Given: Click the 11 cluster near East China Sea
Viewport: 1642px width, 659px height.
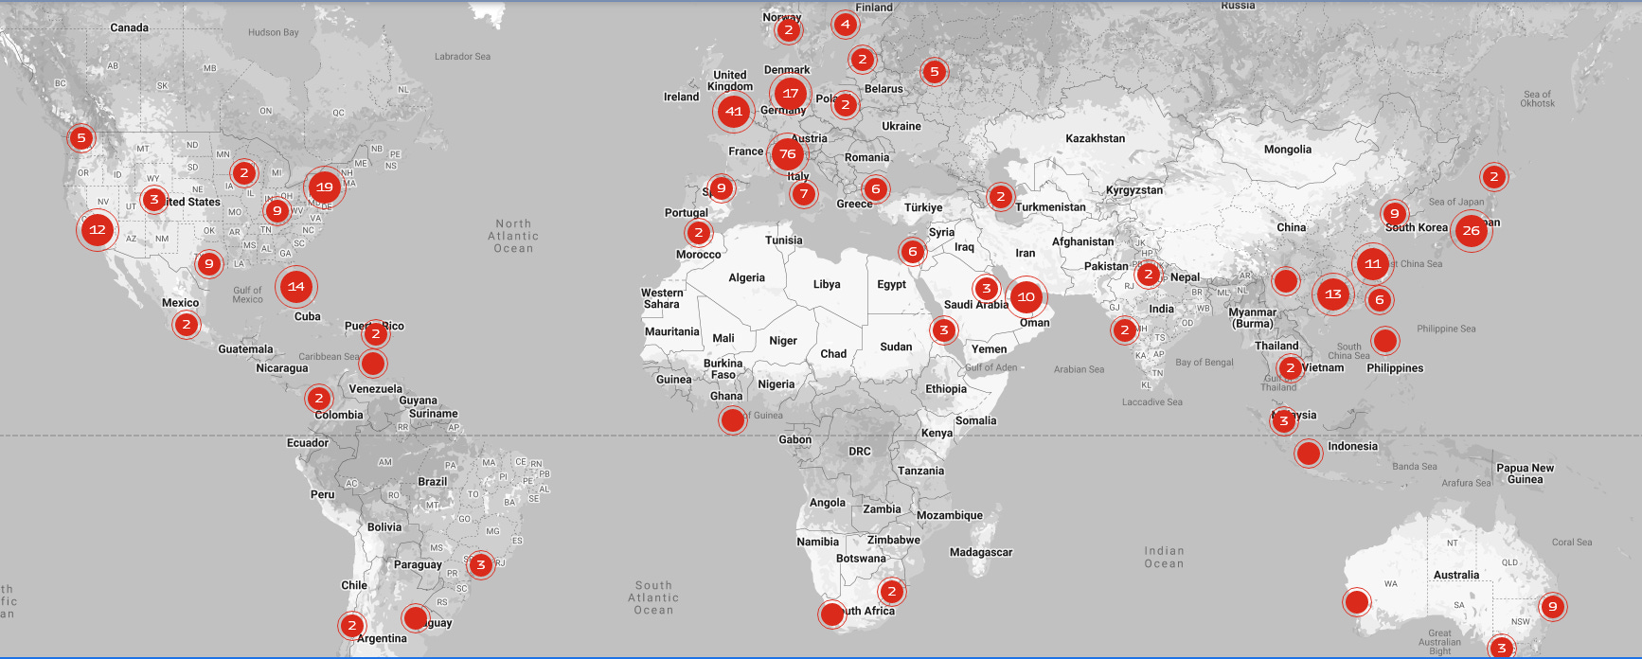Looking at the screenshot, I should tap(1373, 263).
